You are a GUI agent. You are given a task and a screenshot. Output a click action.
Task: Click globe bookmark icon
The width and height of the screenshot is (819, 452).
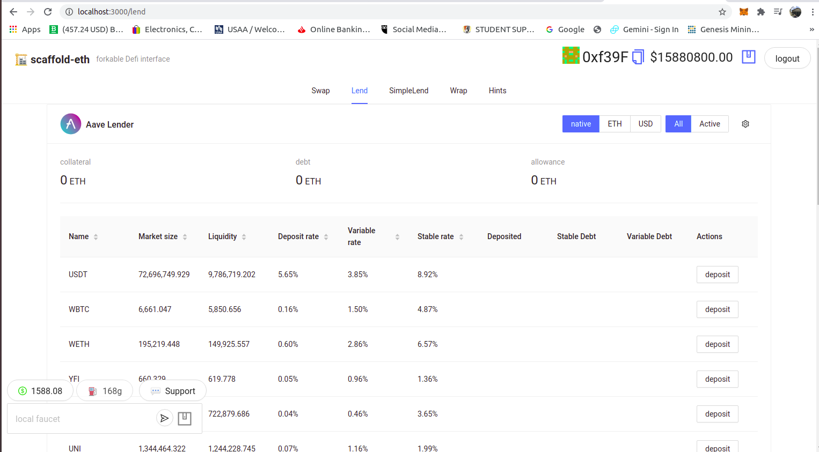[x=597, y=29]
